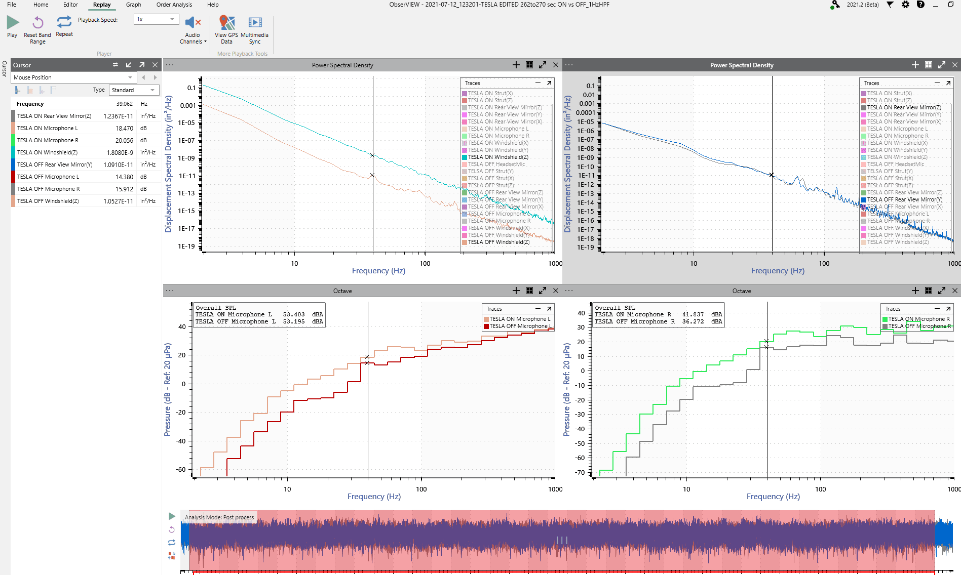Open the Multimedia Sync tool
This screenshot has width=961, height=575.
tap(254, 30)
